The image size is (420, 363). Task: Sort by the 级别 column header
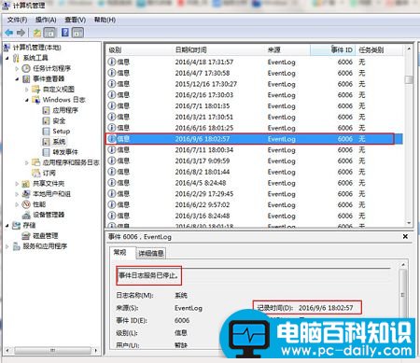click(x=115, y=50)
